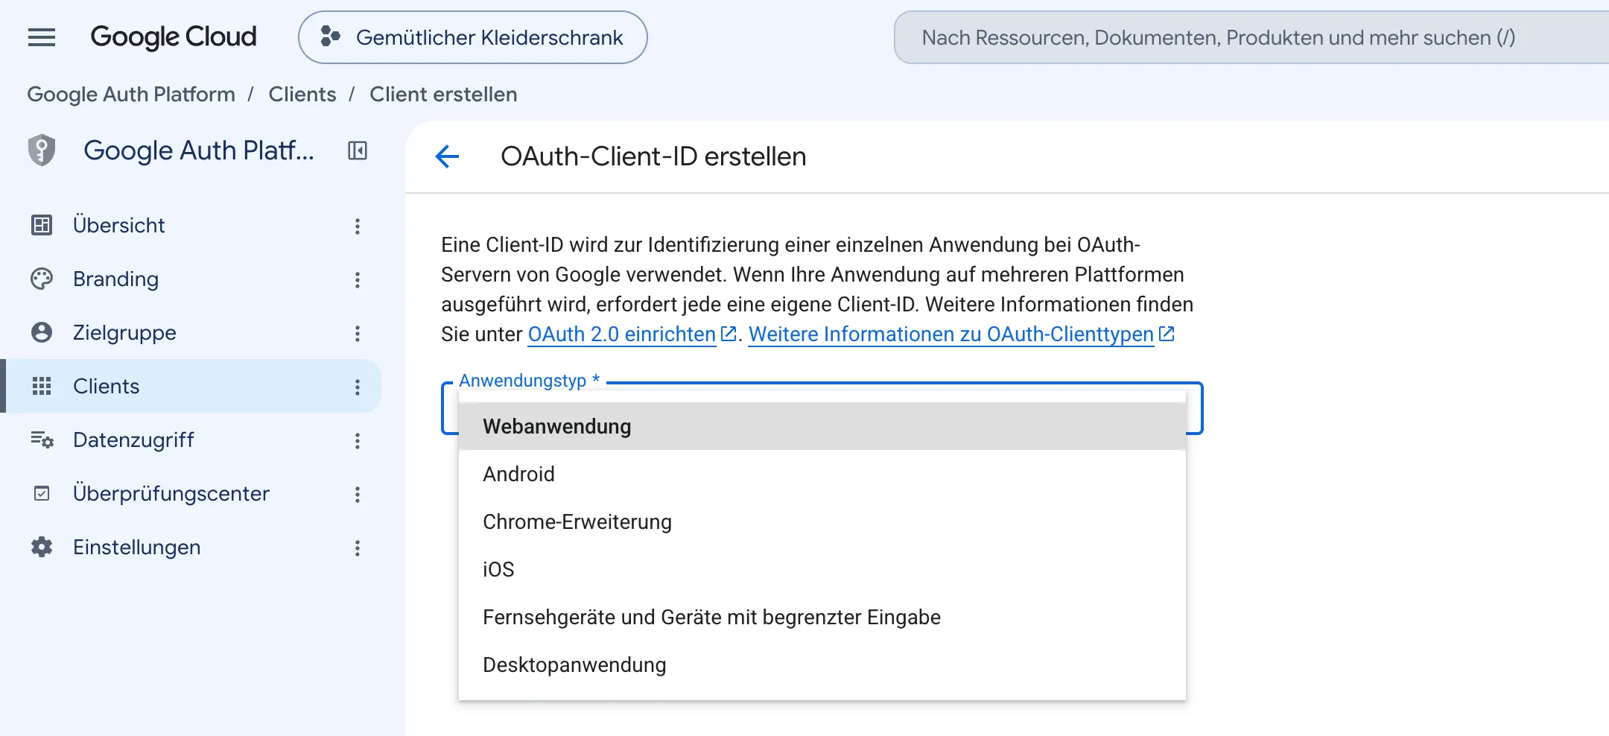
Task: Click the Google Auth Platf... sidebar title
Action: coord(199,150)
